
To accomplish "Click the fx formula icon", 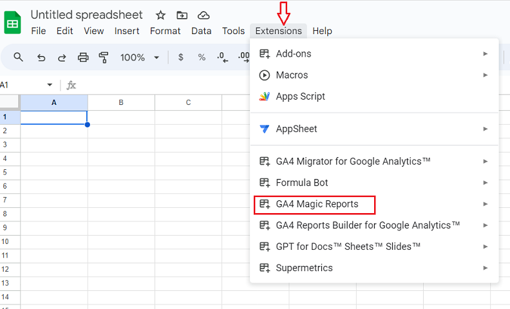I will tap(71, 85).
